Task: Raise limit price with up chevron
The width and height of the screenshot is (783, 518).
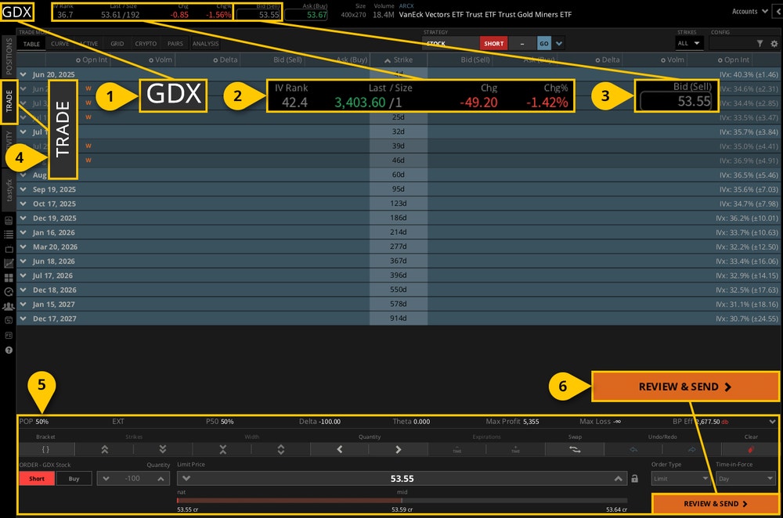Action: 619,478
